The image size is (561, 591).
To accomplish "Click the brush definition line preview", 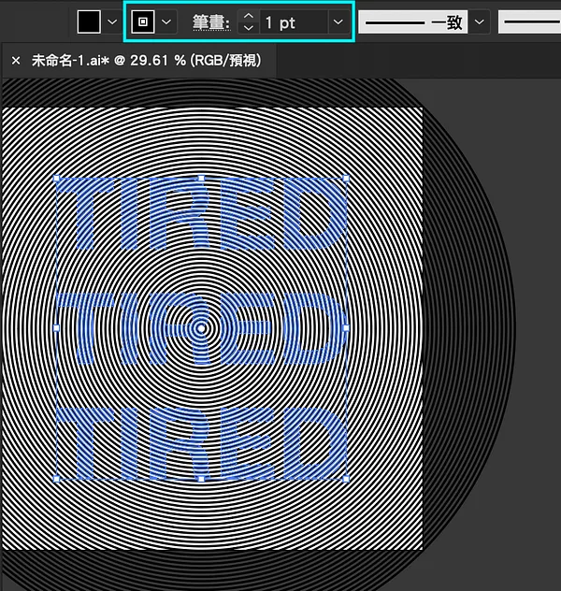I will (529, 22).
